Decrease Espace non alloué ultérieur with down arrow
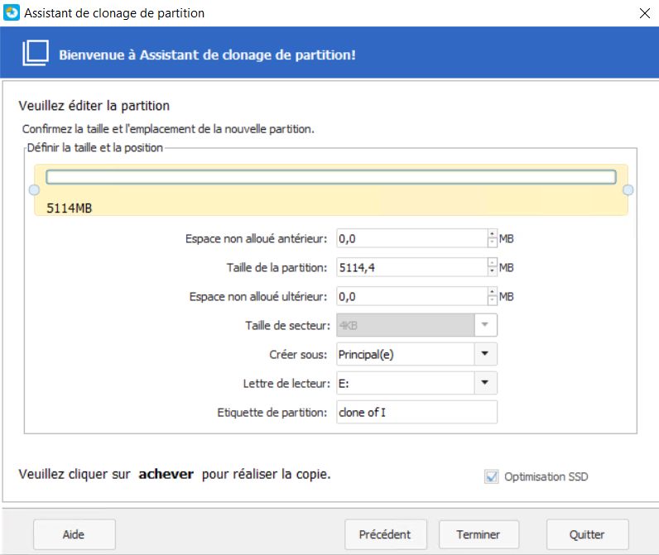The image size is (659, 555). [x=492, y=301]
